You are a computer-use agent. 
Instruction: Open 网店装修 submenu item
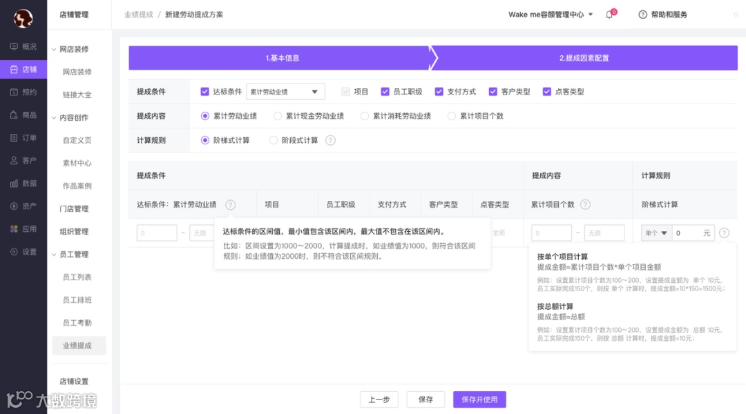pos(77,72)
